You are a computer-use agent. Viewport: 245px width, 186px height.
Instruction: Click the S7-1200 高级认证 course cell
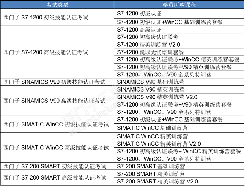pos(179,30)
